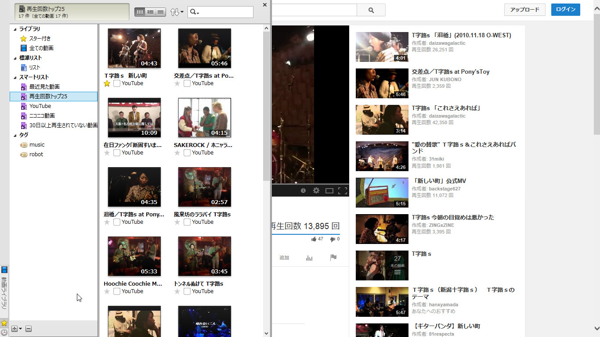The width and height of the screenshot is (600, 337).
Task: Collapse the ライブラリ tree section
Action: click(15, 29)
